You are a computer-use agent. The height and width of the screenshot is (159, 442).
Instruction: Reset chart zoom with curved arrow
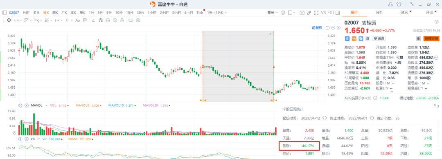[x=328, y=27]
